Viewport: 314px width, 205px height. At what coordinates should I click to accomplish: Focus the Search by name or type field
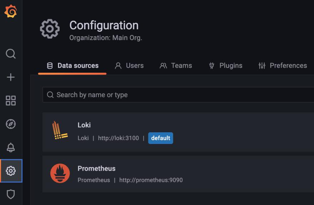pyautogui.click(x=178, y=95)
